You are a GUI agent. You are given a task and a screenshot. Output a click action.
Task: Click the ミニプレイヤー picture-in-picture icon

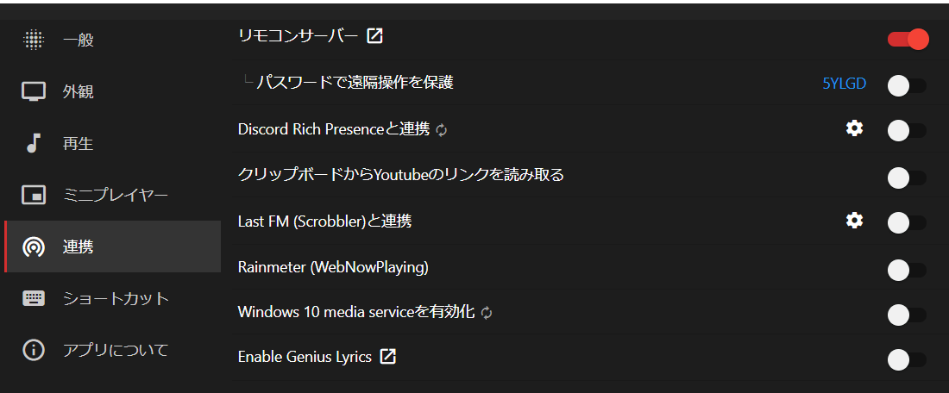pyautogui.click(x=34, y=196)
